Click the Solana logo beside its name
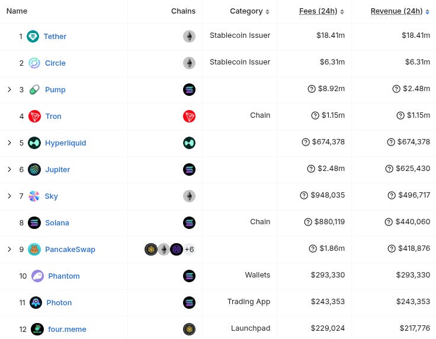 click(x=34, y=223)
